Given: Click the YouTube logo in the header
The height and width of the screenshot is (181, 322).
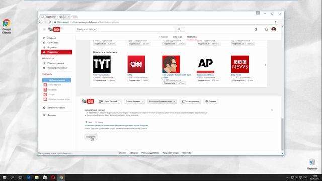Looking at the screenshot, I should [x=54, y=29].
